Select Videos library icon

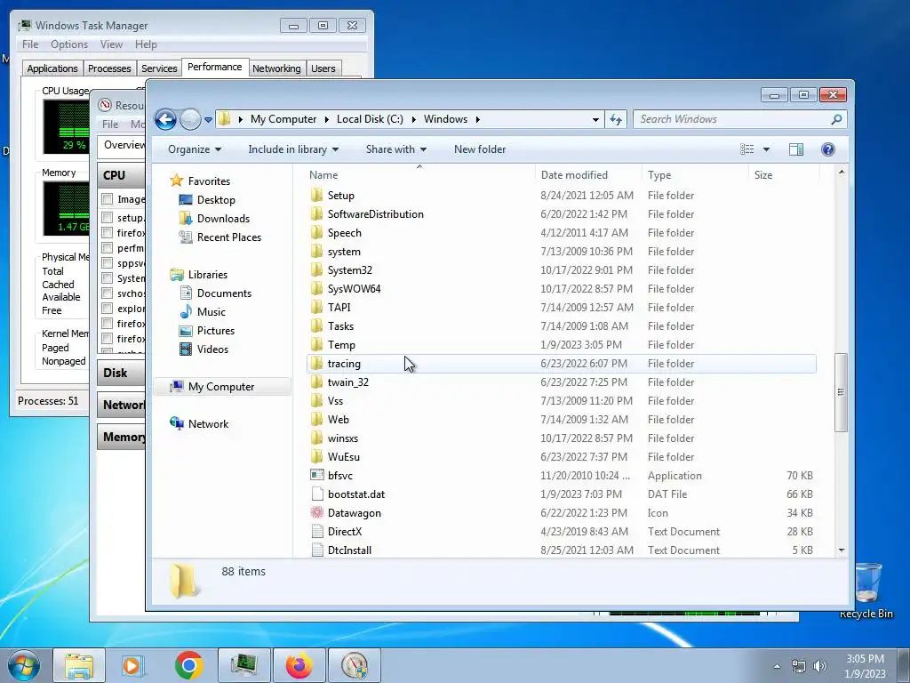point(186,349)
